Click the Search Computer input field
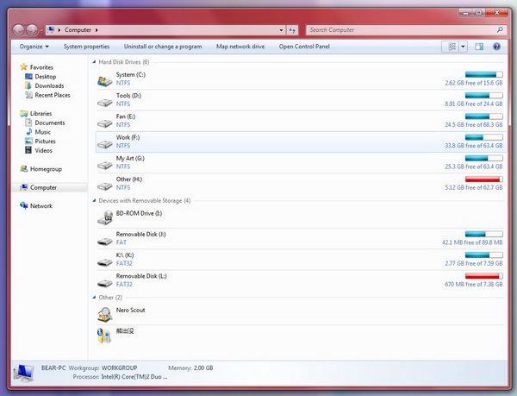 pyautogui.click(x=399, y=30)
